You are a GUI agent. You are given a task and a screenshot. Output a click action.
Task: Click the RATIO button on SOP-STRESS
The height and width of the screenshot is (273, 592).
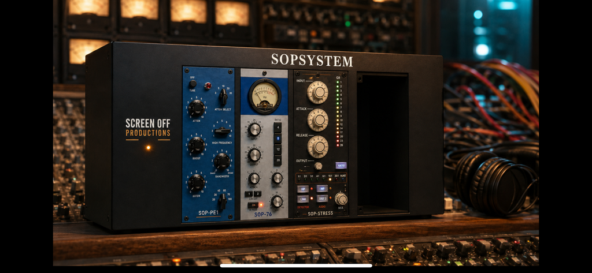[341, 166]
